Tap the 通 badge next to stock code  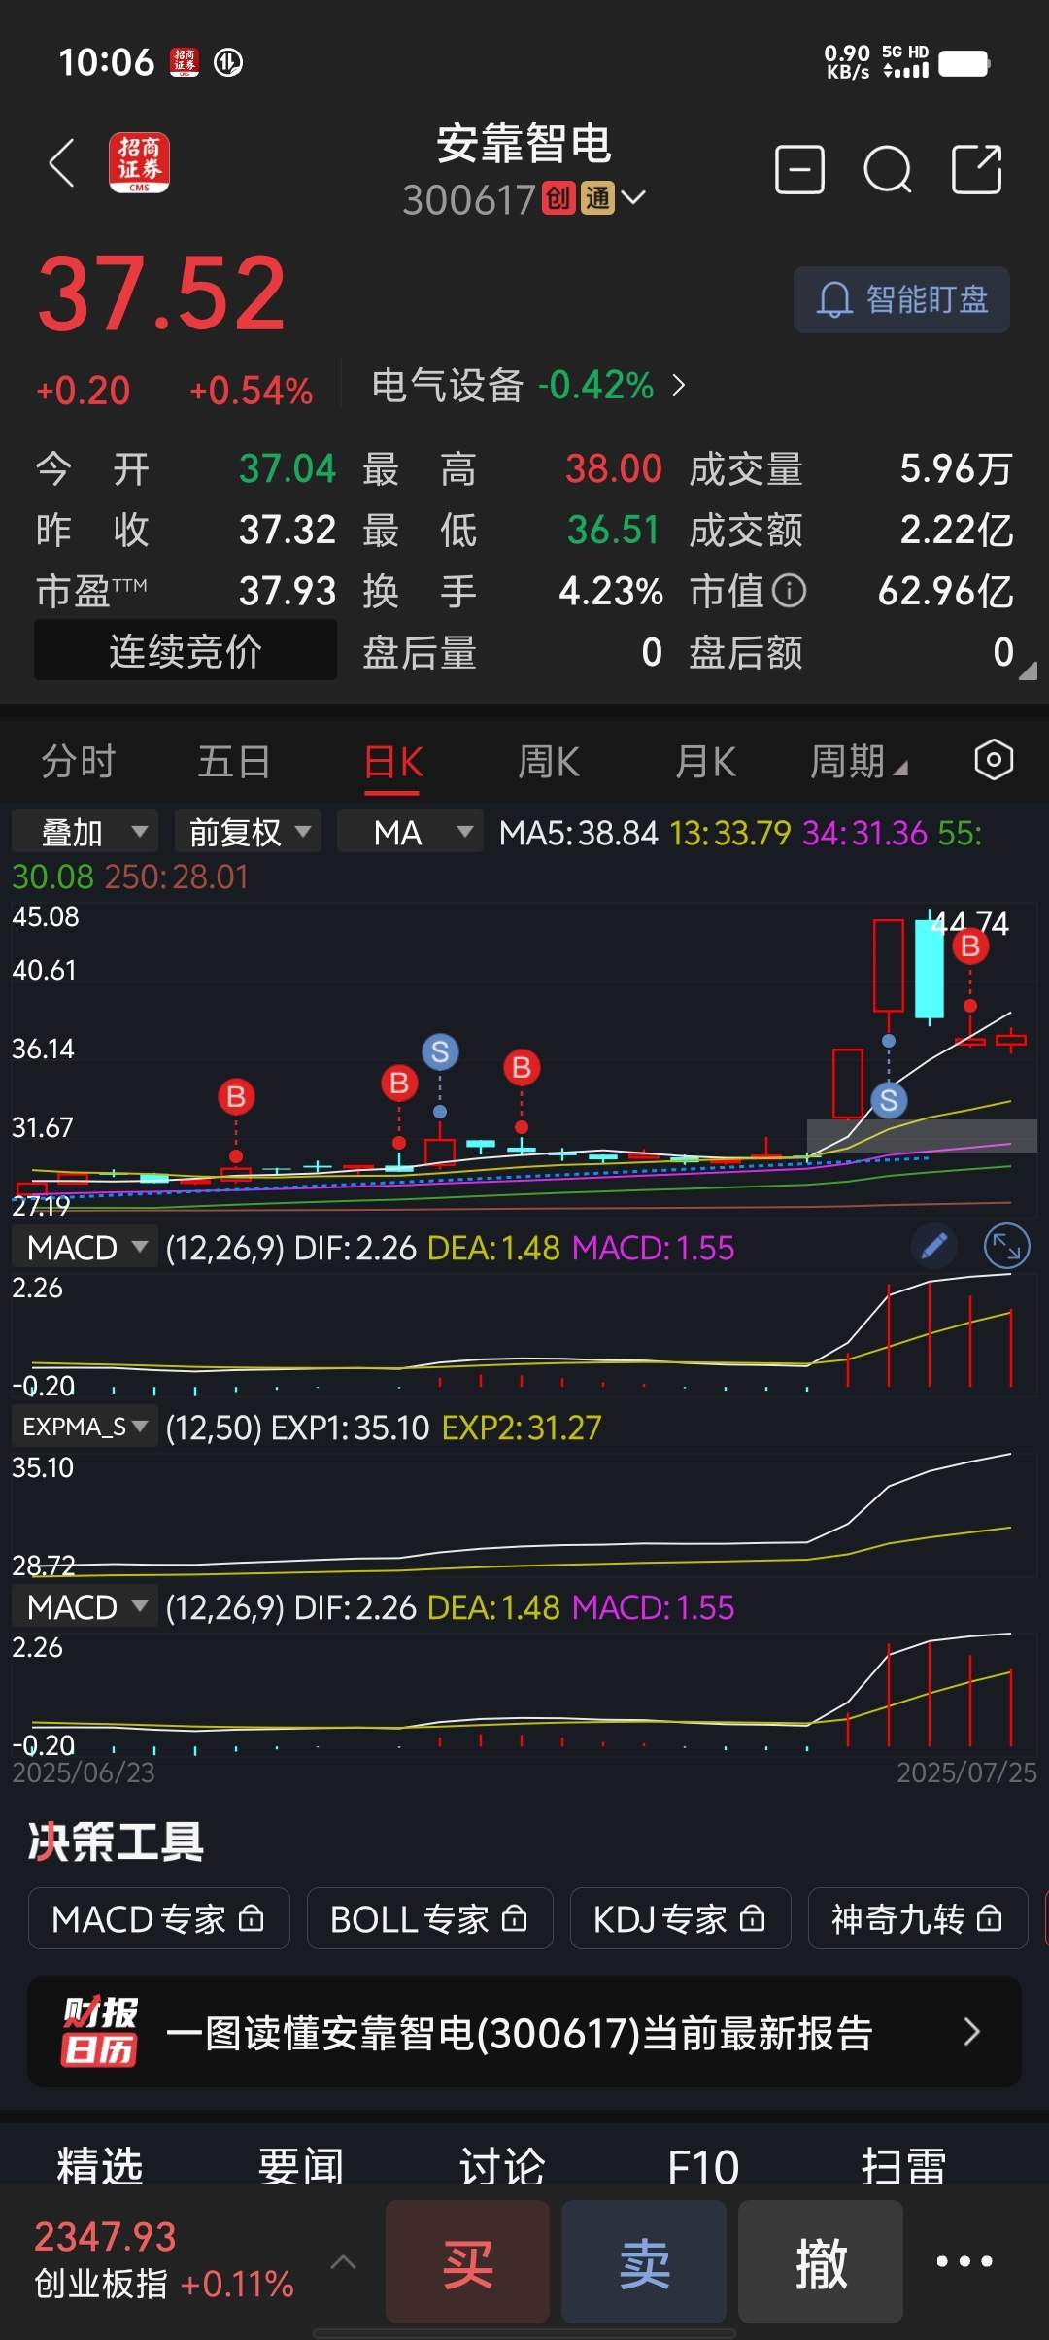(597, 198)
